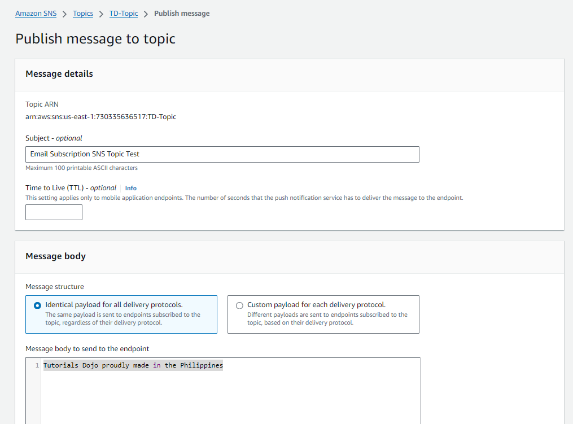Open the Amazon SNS breadcrumb link

coord(36,14)
